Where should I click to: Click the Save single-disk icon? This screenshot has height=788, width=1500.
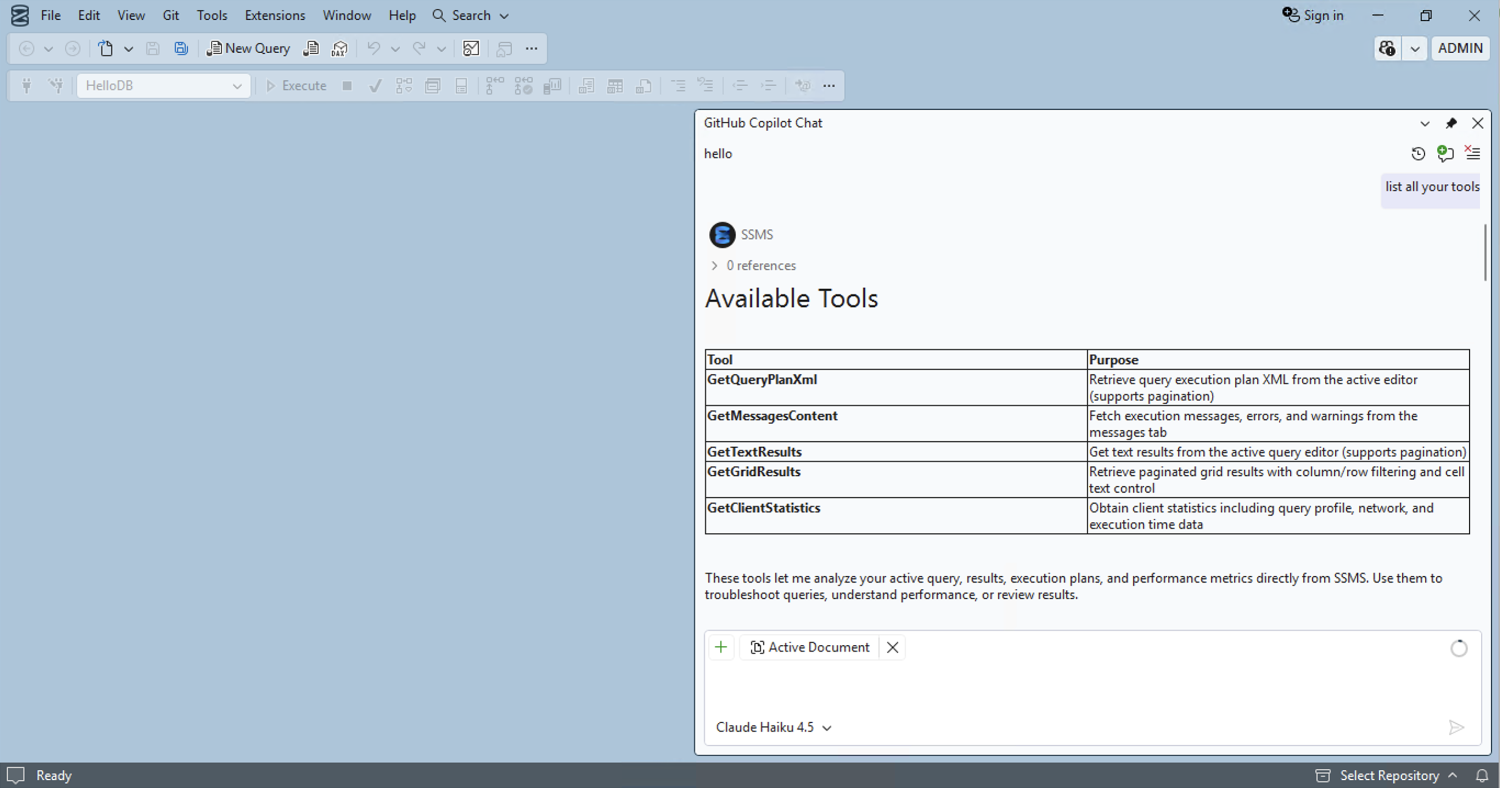tap(153, 48)
